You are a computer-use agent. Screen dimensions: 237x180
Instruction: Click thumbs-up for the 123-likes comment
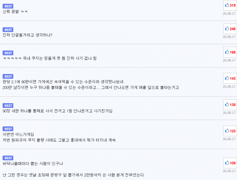tap(230, 131)
